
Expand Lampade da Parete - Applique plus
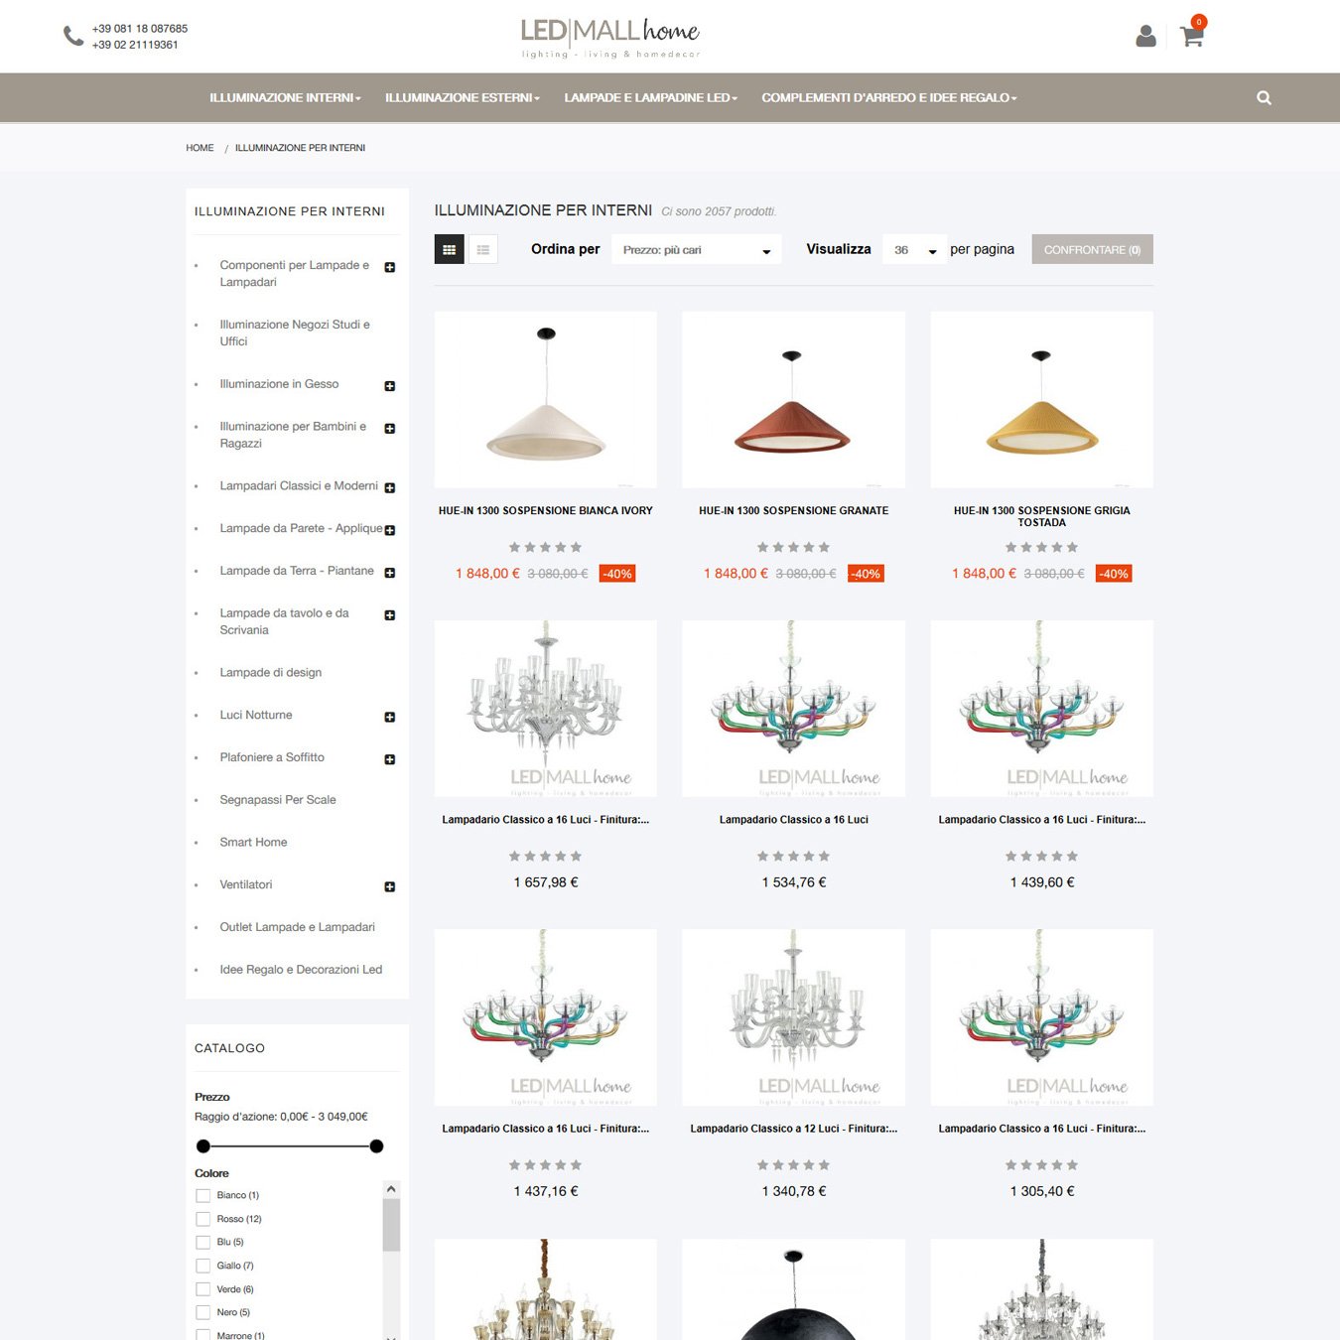point(390,530)
